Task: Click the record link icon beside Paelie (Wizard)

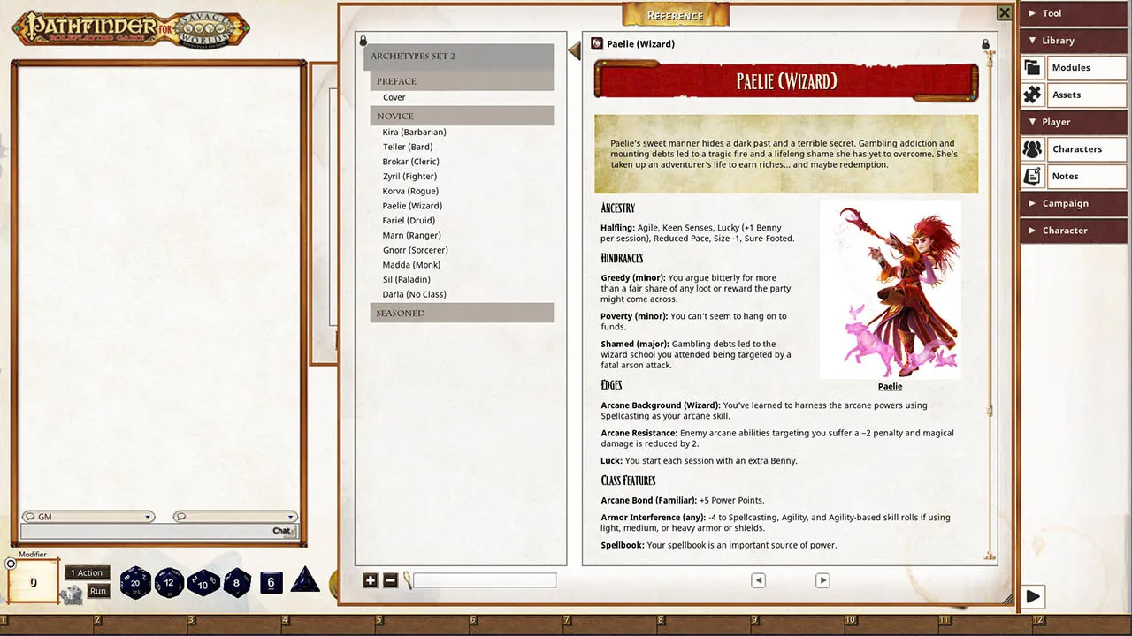Action: point(597,43)
